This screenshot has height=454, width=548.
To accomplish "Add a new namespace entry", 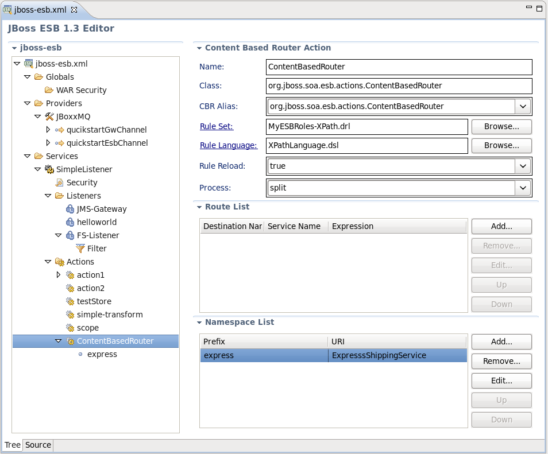I will 501,342.
